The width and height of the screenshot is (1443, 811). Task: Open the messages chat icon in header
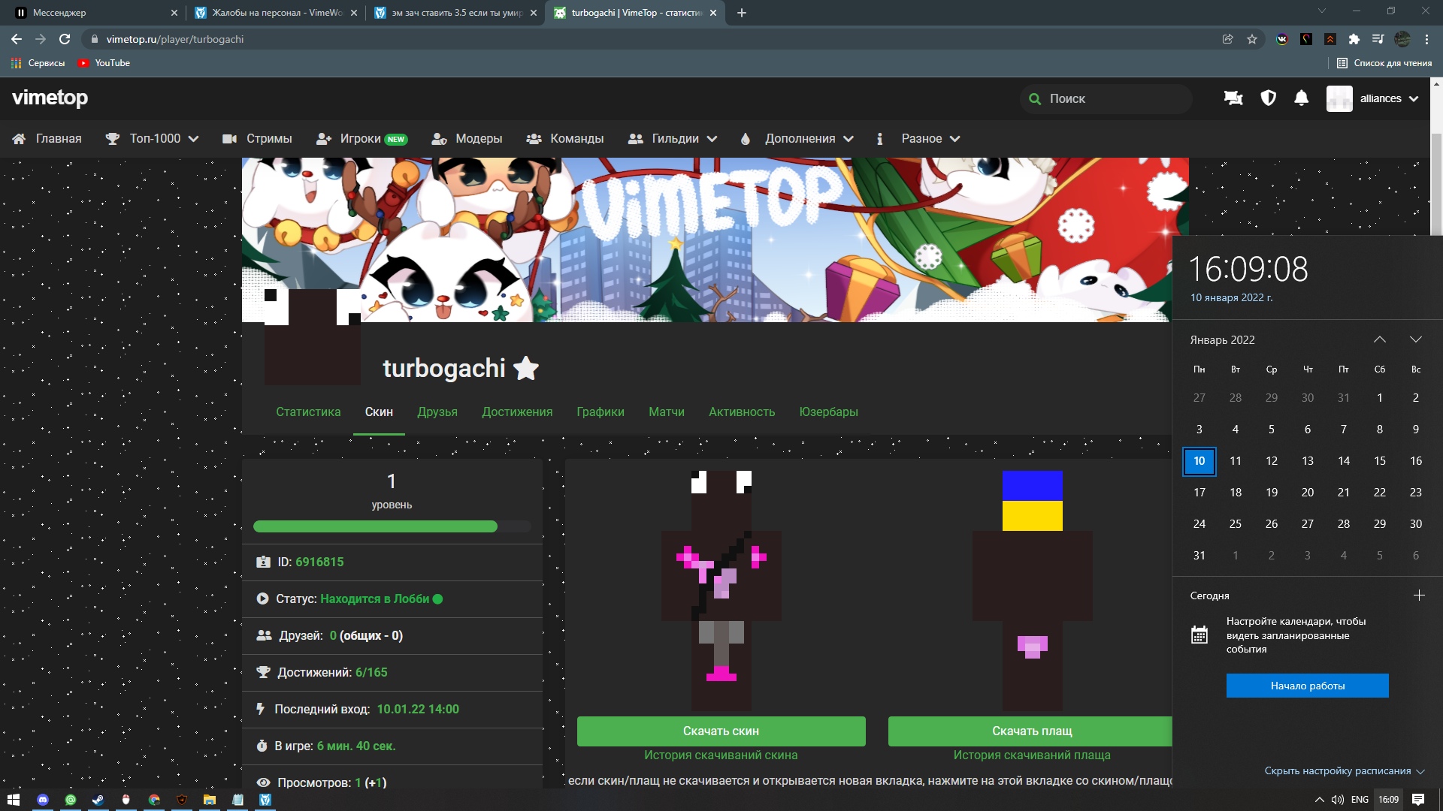(1233, 98)
